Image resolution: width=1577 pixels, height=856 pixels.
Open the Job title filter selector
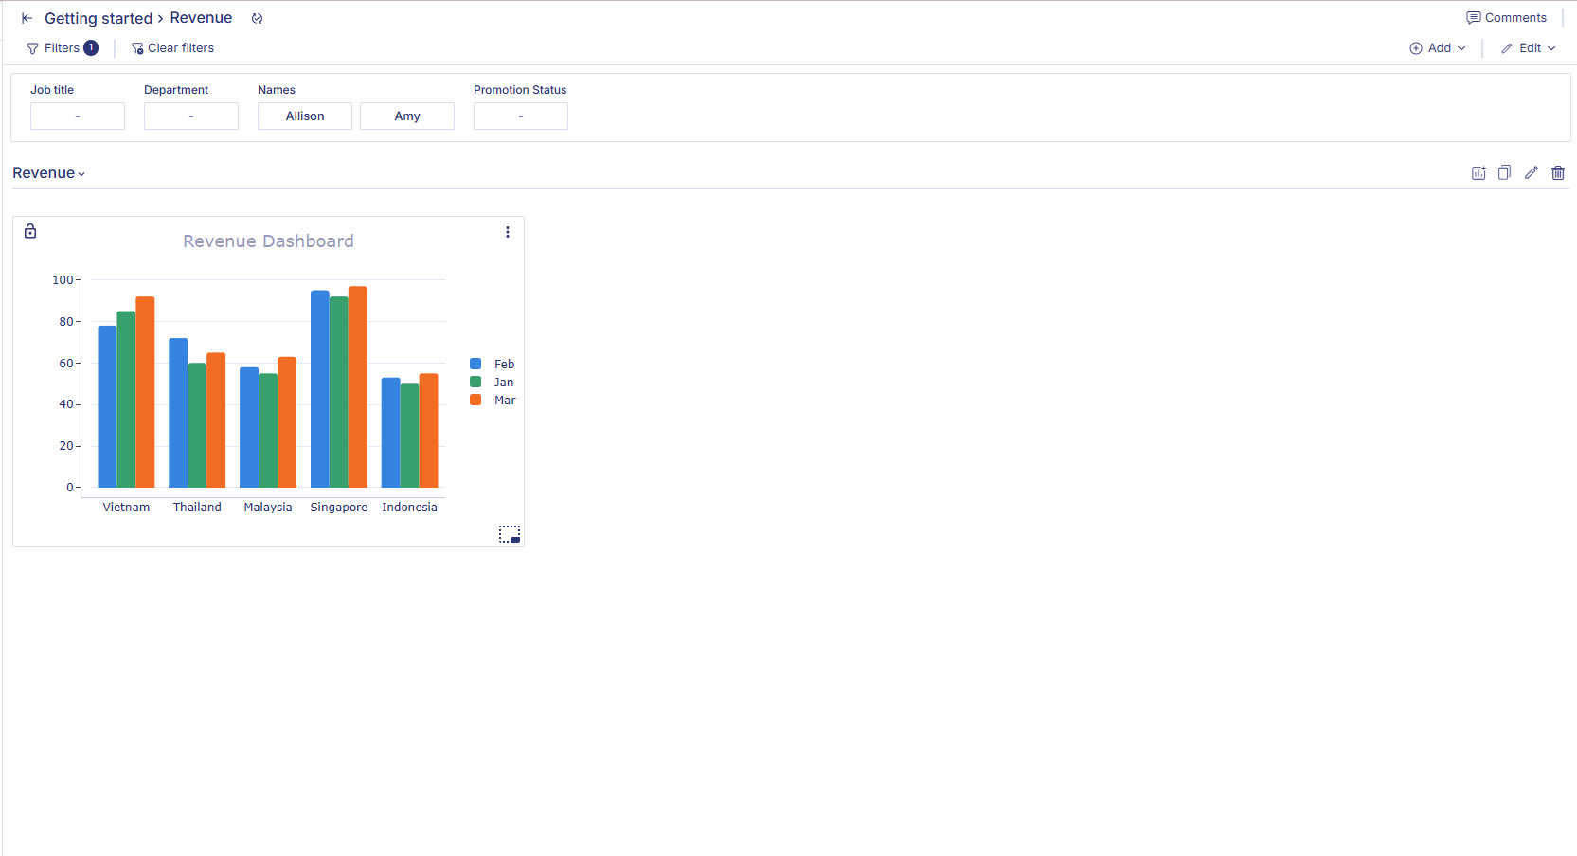click(x=78, y=116)
